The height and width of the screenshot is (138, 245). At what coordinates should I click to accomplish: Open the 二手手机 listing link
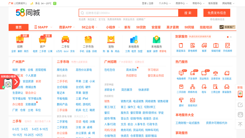point(62,81)
